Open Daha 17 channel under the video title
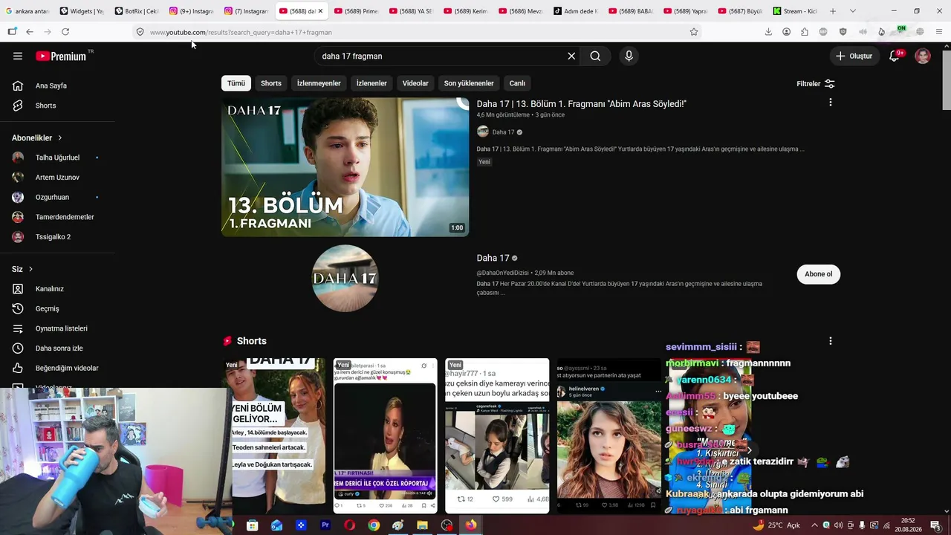Viewport: 951px width, 535px height. coord(503,132)
